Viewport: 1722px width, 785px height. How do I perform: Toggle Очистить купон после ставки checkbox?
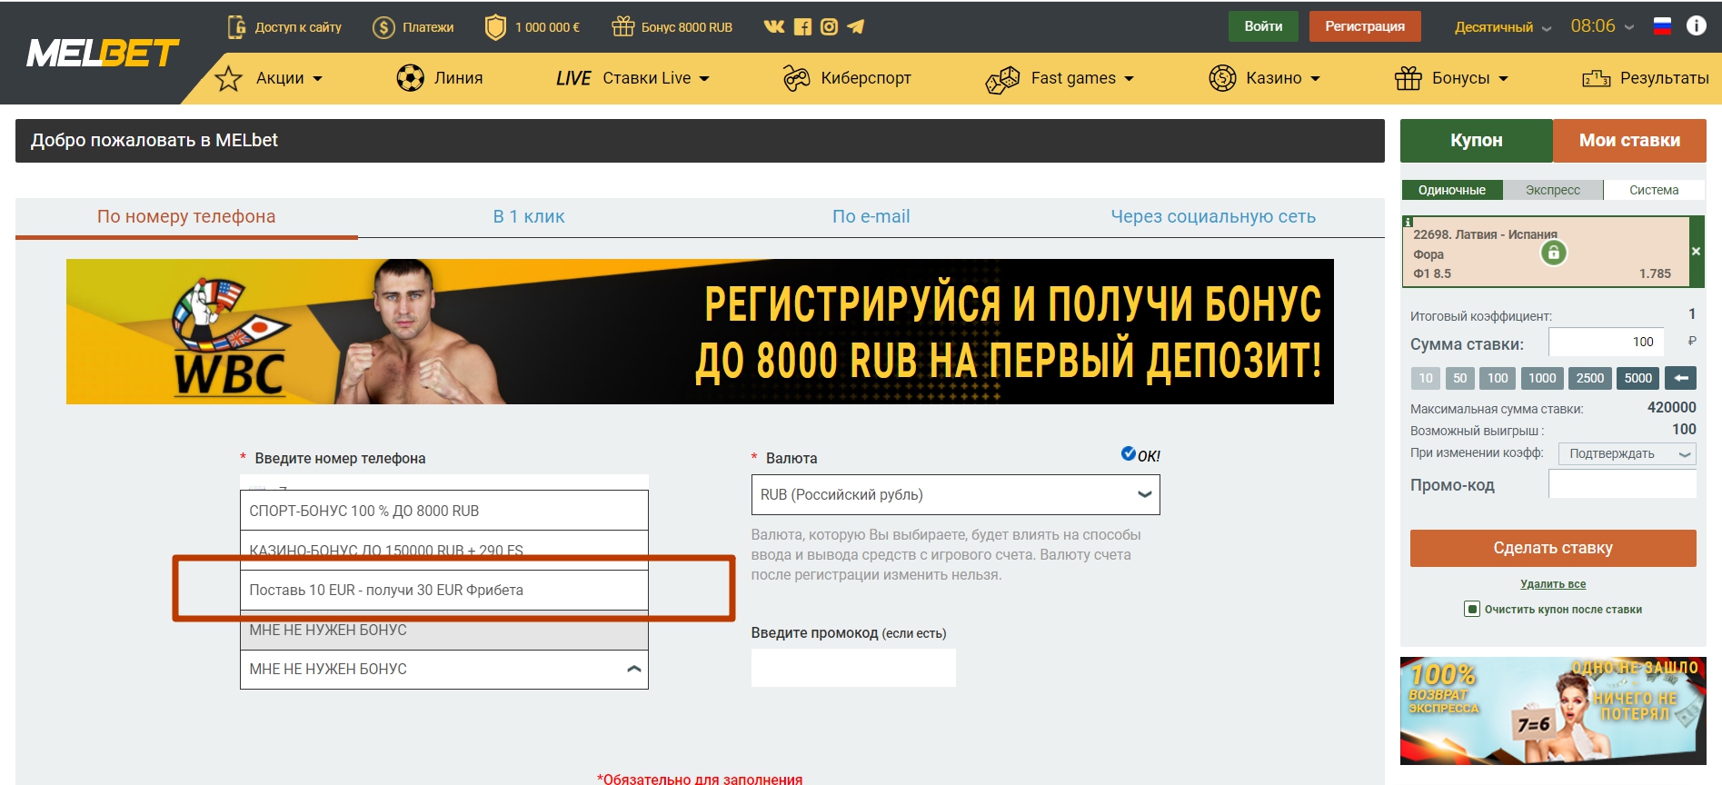click(x=1472, y=609)
